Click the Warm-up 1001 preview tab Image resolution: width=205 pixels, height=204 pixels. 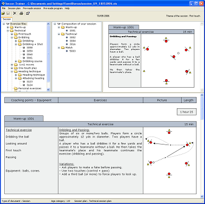pos(123,27)
